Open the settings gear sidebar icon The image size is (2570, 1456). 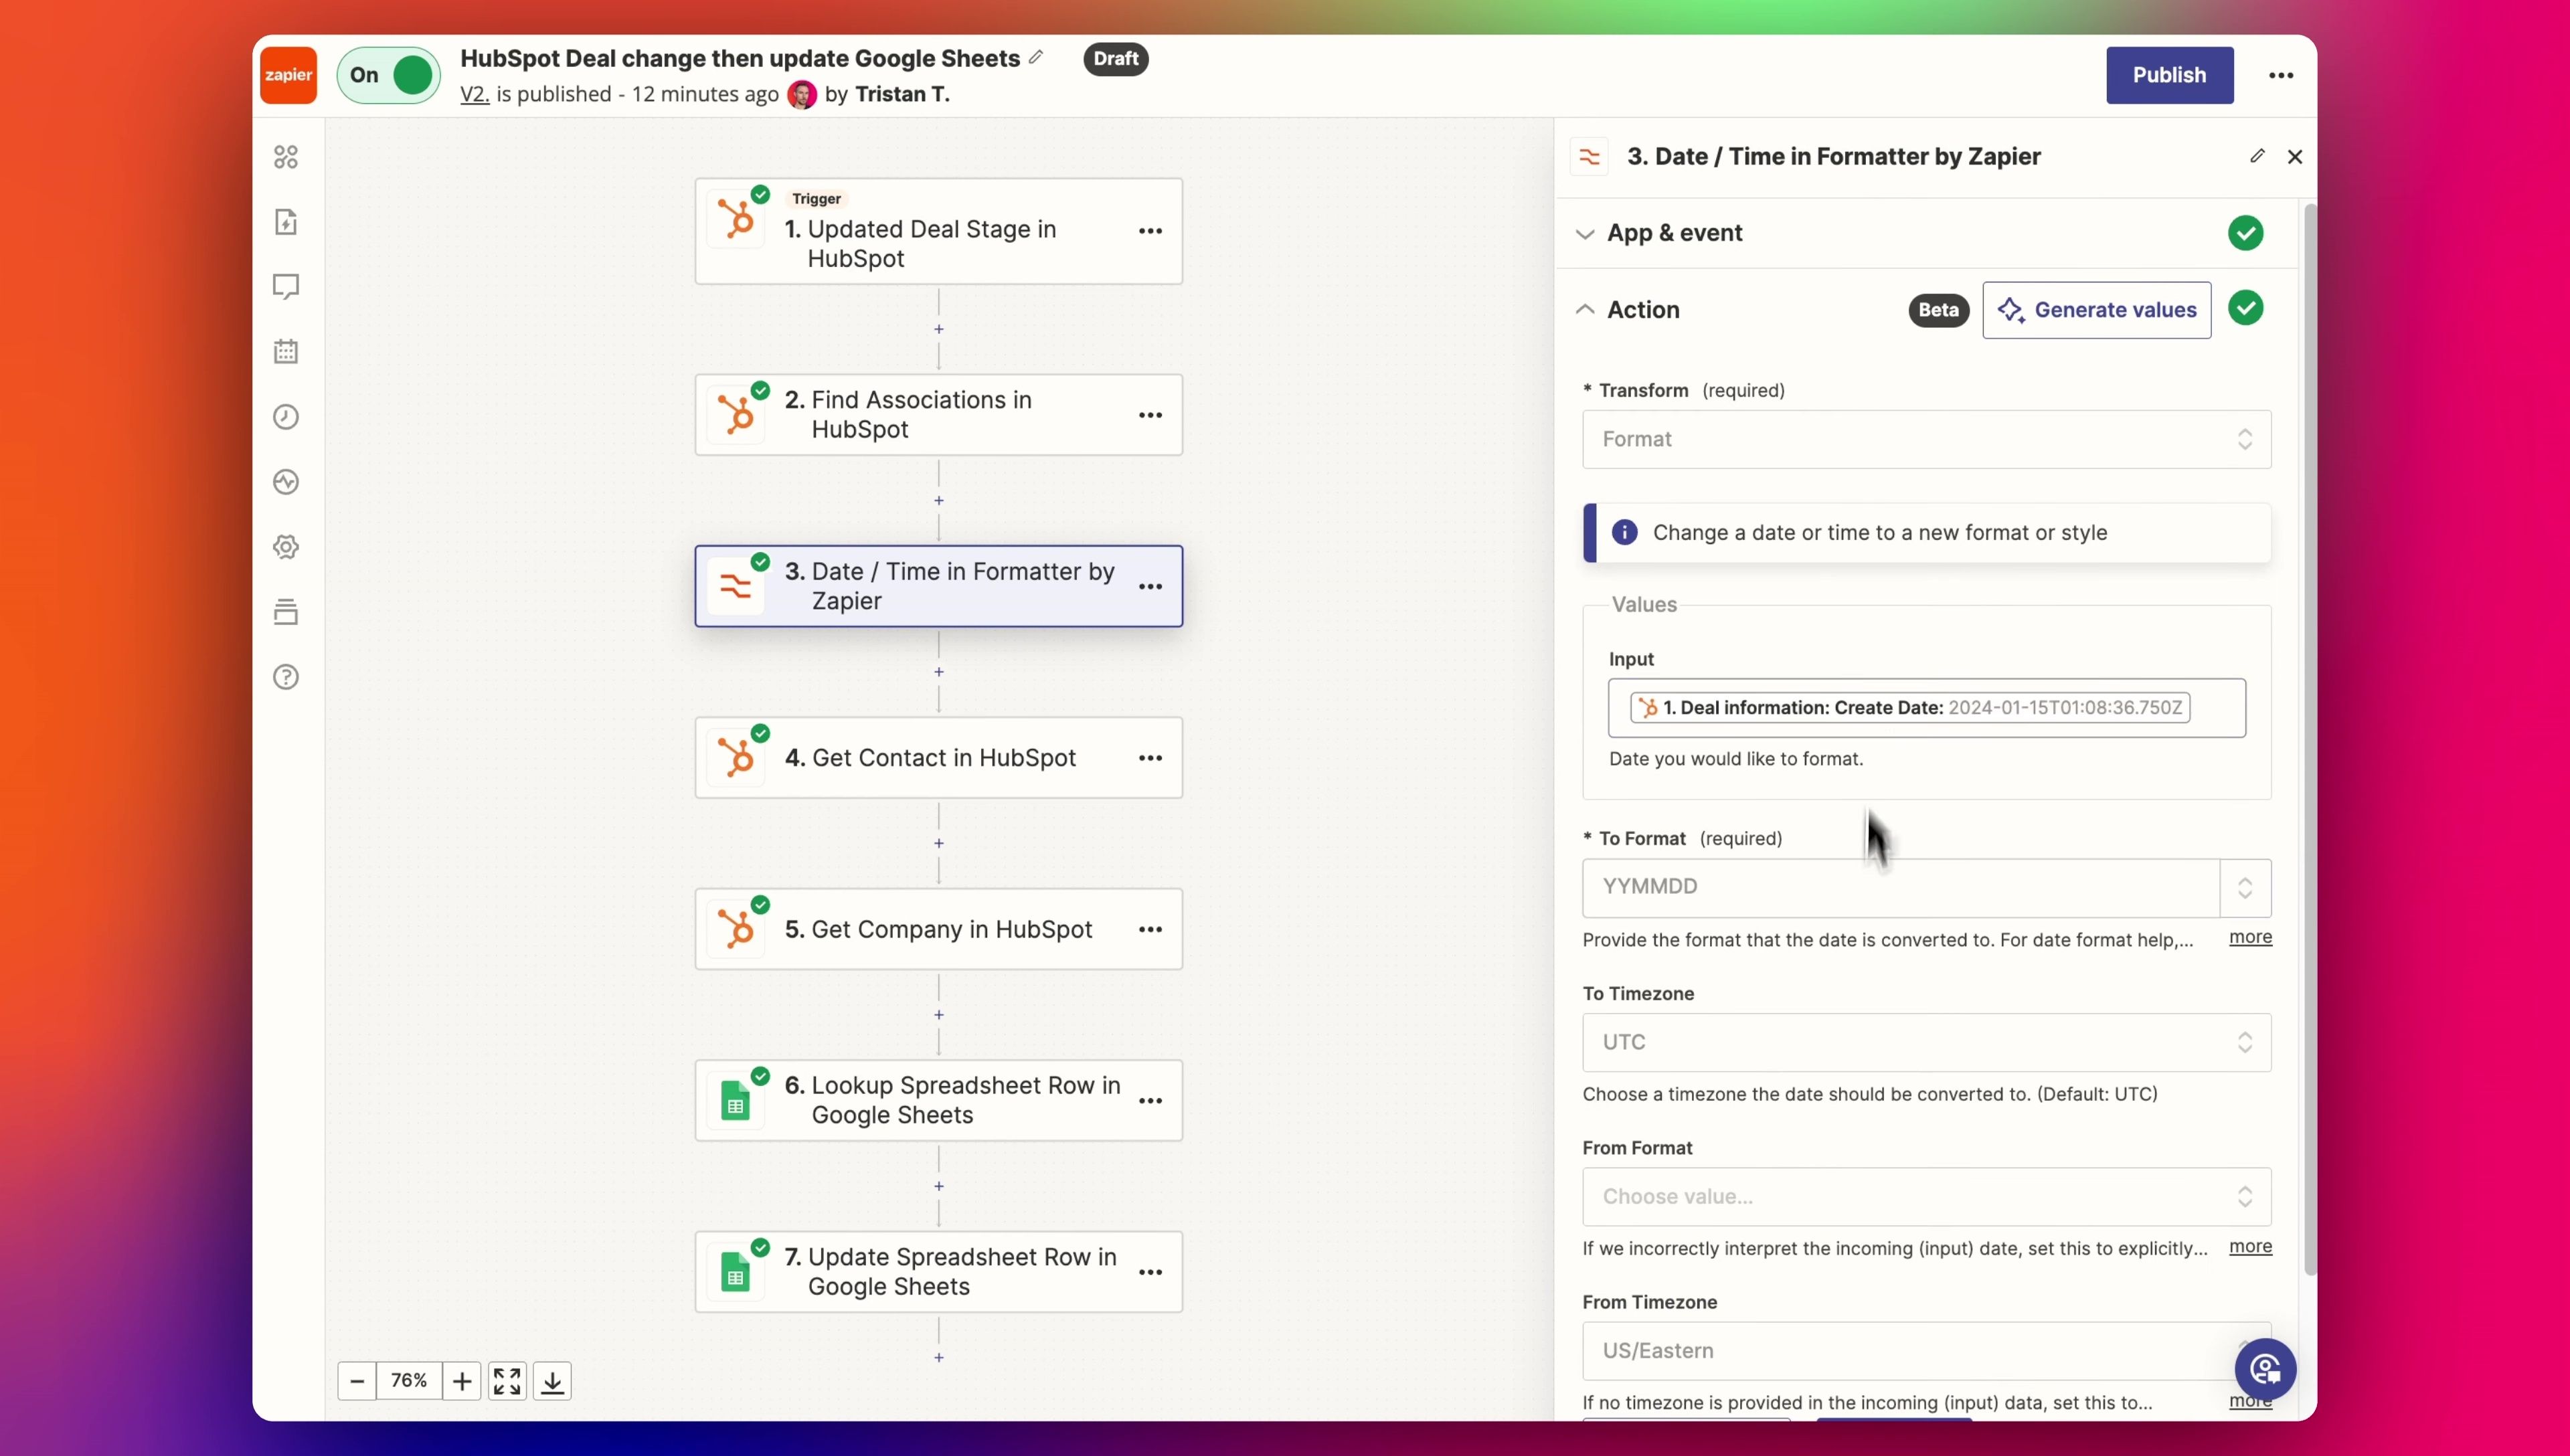tap(286, 547)
